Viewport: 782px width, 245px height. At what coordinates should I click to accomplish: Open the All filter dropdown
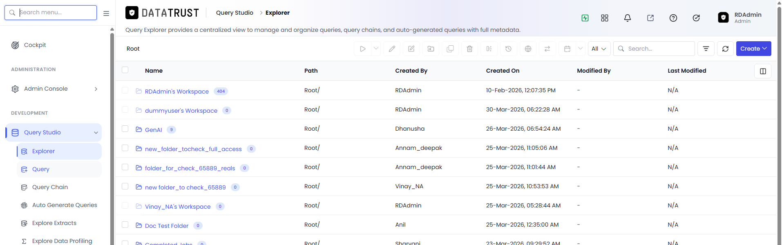tap(599, 49)
